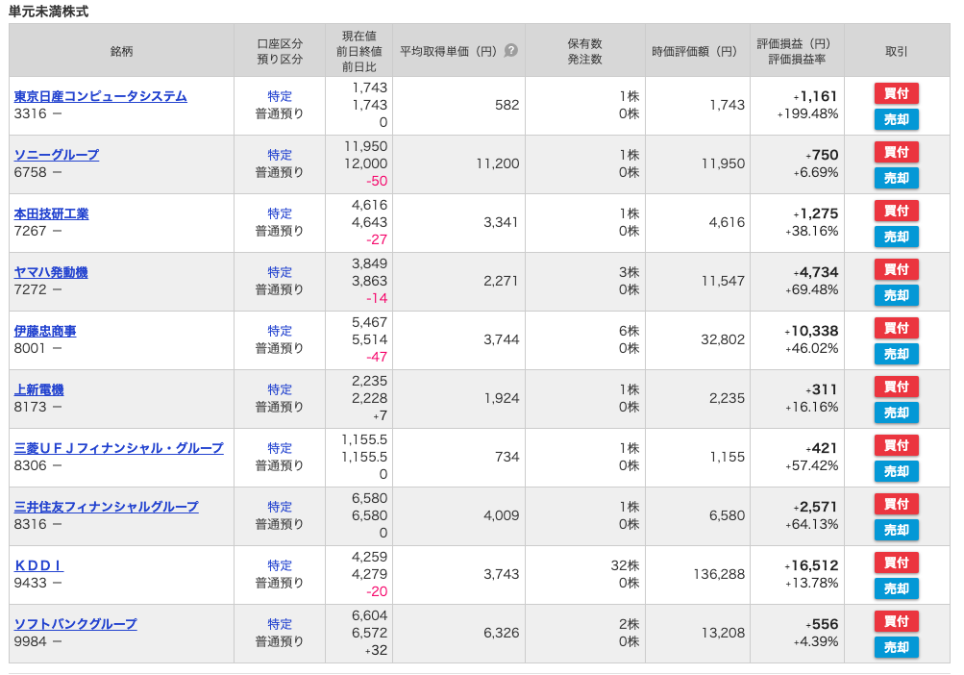The height and width of the screenshot is (675, 964).
Task: Open KDDI stock link
Action: point(38,565)
